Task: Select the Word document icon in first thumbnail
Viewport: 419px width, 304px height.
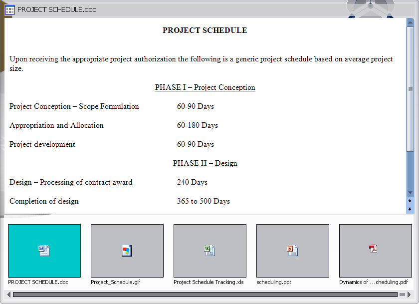Action: click(x=44, y=251)
